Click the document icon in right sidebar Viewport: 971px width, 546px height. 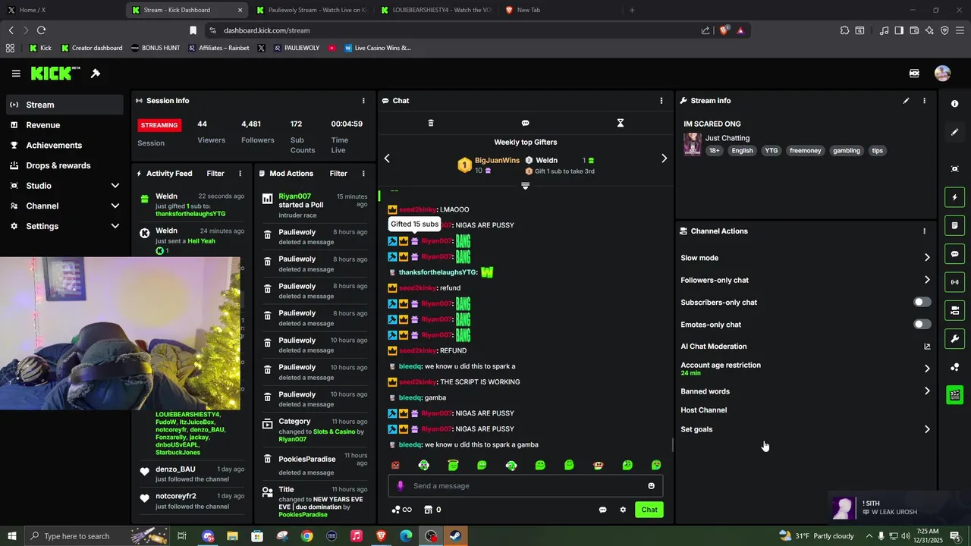pos(955,225)
